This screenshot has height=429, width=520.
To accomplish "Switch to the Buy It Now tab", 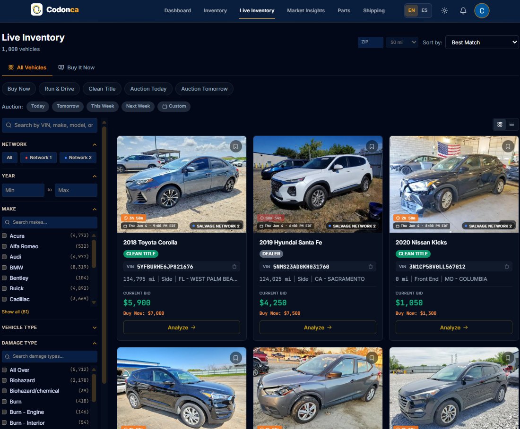I will point(77,67).
